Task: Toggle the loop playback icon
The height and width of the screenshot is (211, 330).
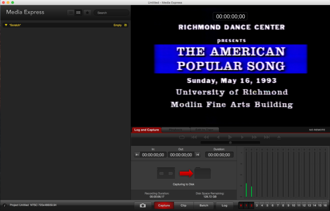Action: [x=182, y=137]
